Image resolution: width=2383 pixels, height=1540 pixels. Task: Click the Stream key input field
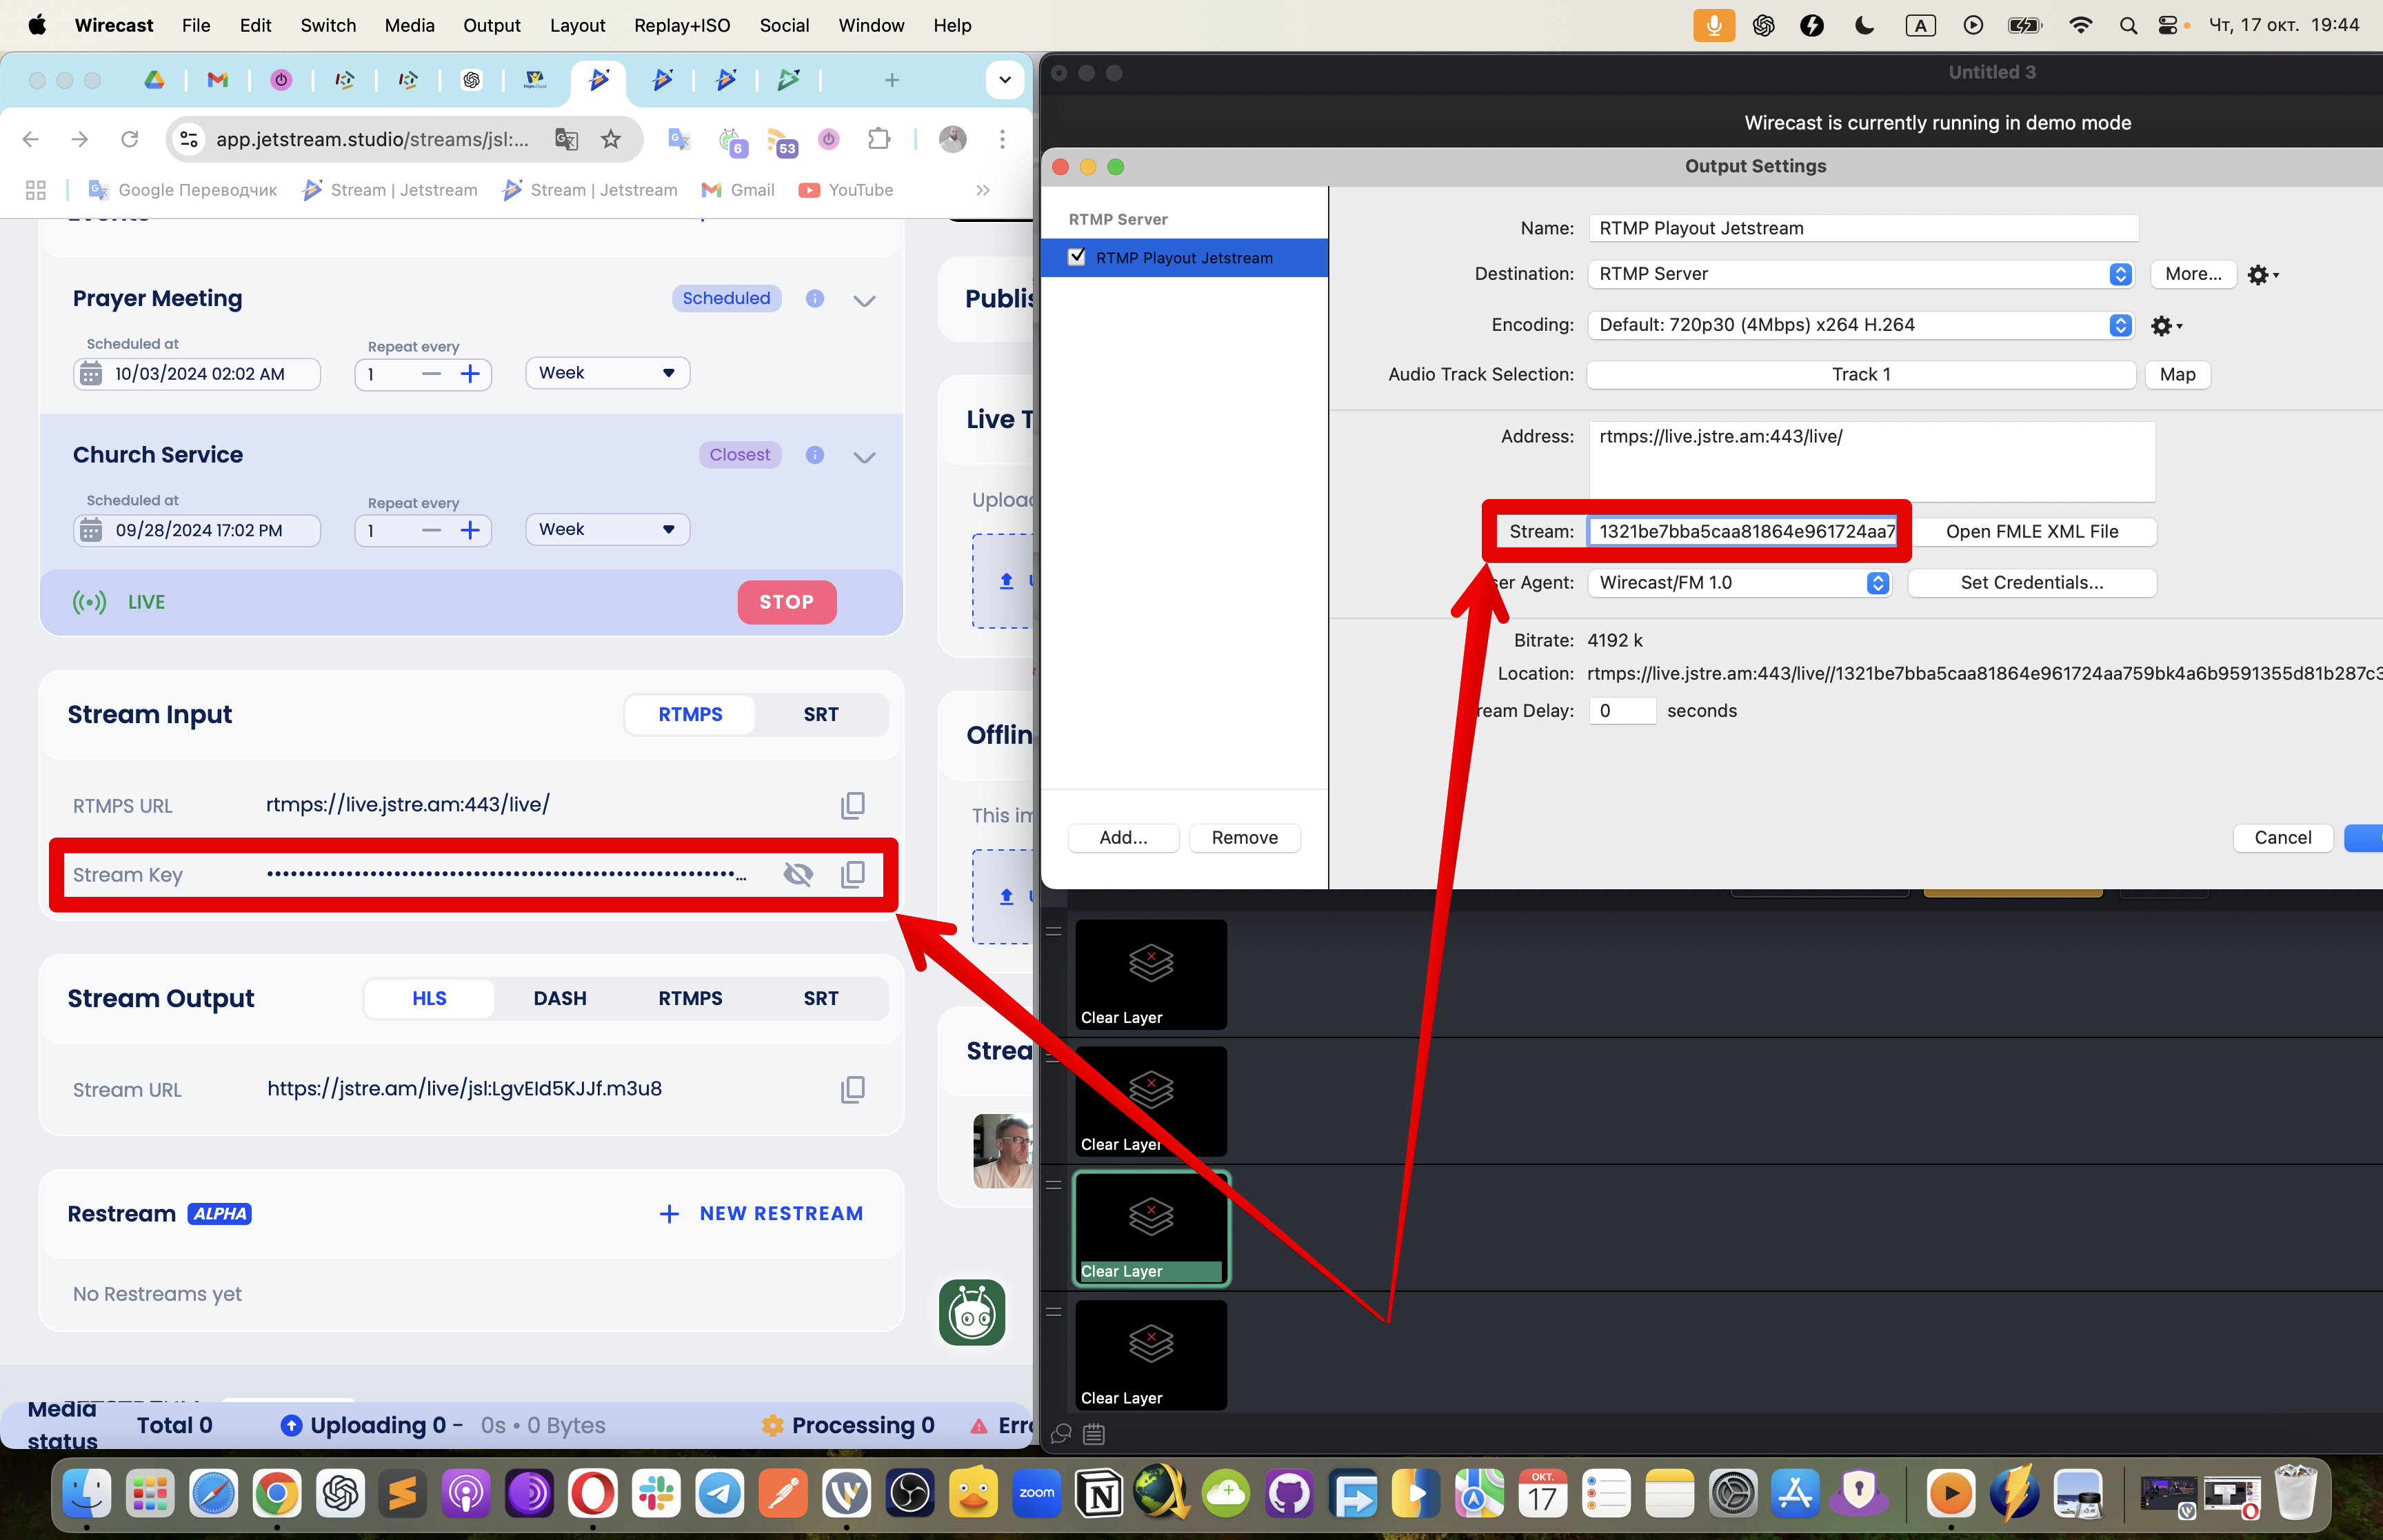pos(1742,531)
